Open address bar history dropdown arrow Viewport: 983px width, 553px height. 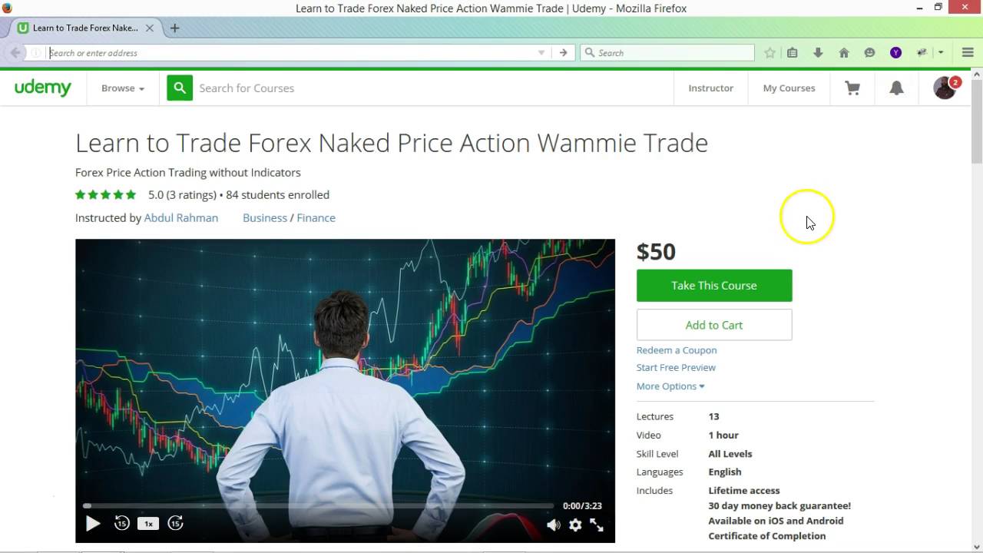coord(541,53)
